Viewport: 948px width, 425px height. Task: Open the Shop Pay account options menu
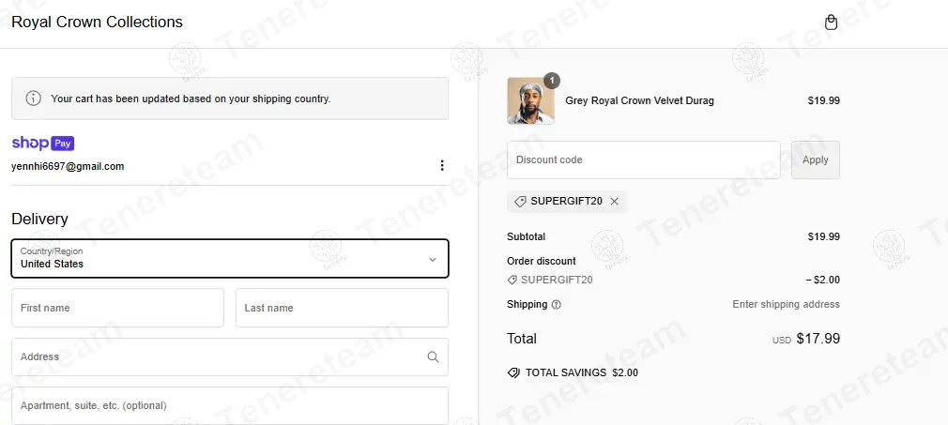[x=442, y=166]
